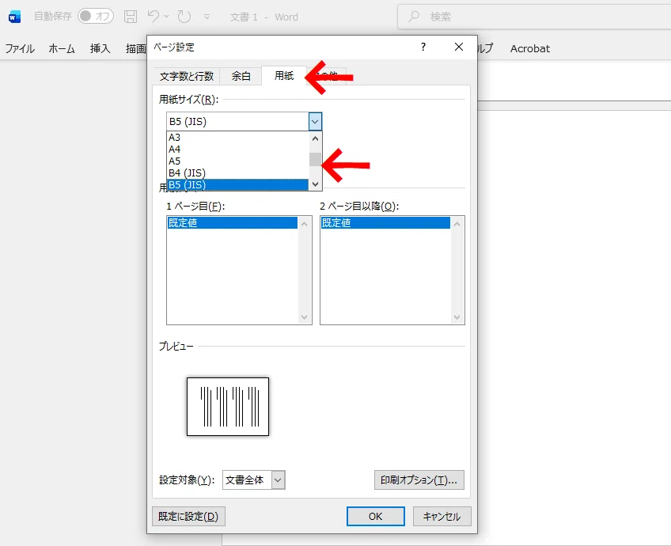Click the Redo icon

pos(184,17)
